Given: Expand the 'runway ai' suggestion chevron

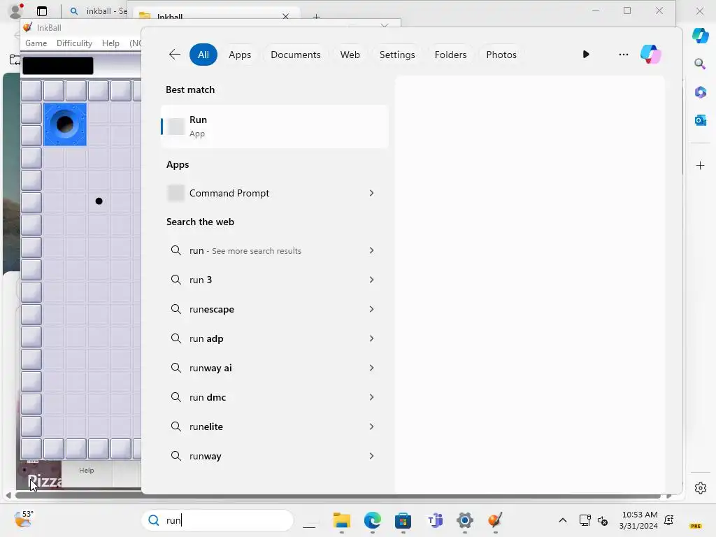Looking at the screenshot, I should click(x=371, y=368).
